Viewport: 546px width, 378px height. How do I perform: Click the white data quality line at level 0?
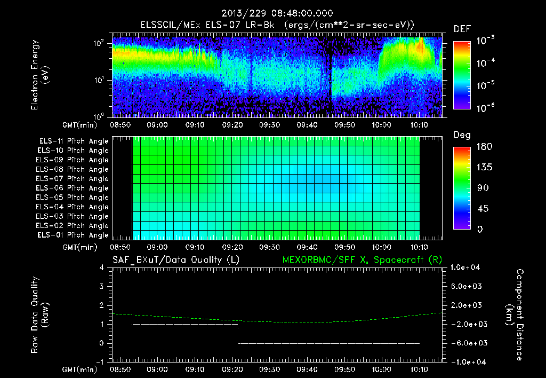tap(329, 343)
